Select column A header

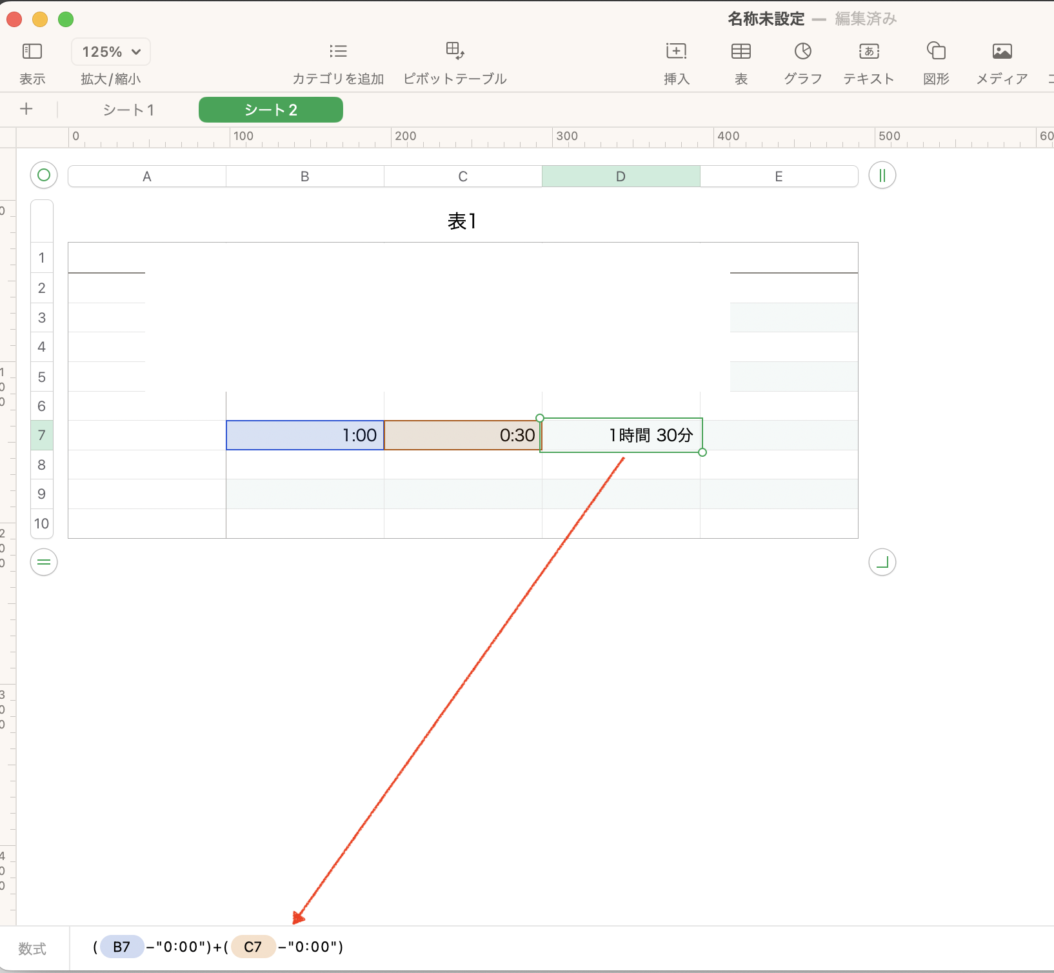147,176
